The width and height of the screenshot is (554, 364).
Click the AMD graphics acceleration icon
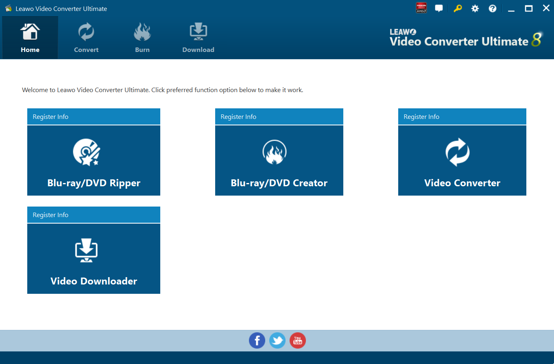421,8
